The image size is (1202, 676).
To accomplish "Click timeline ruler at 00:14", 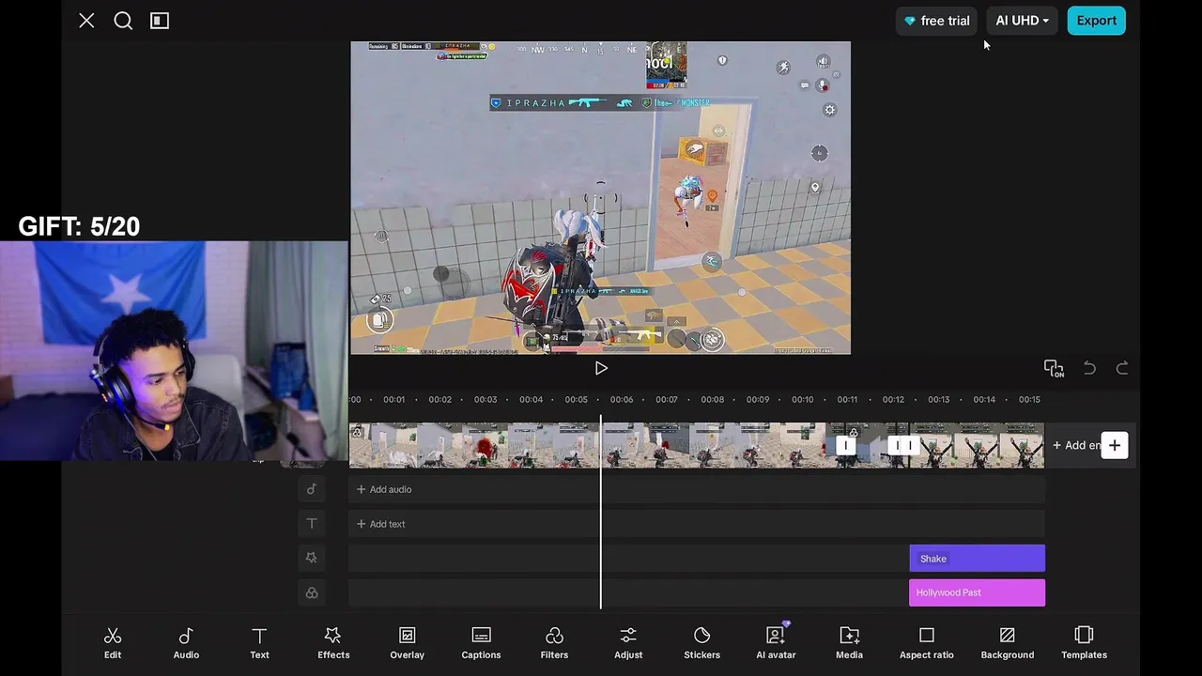I will tap(984, 400).
